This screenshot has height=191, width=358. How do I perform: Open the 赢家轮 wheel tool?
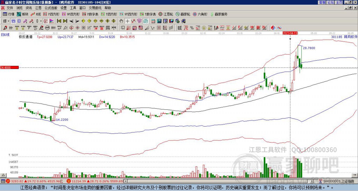tap(183, 14)
